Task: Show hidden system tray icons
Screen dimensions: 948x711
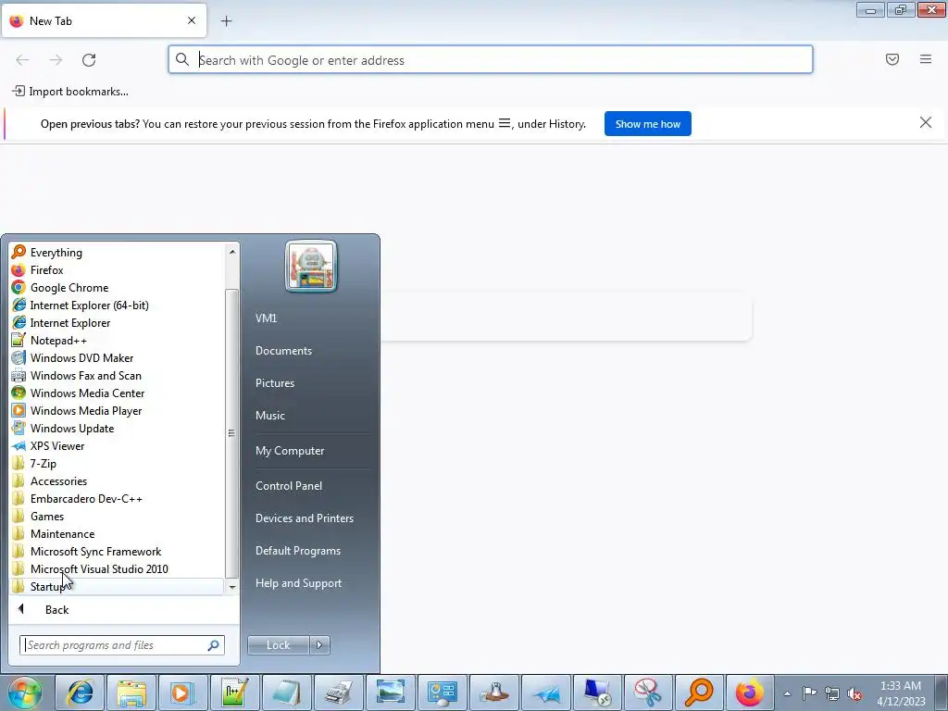Action: (x=787, y=693)
